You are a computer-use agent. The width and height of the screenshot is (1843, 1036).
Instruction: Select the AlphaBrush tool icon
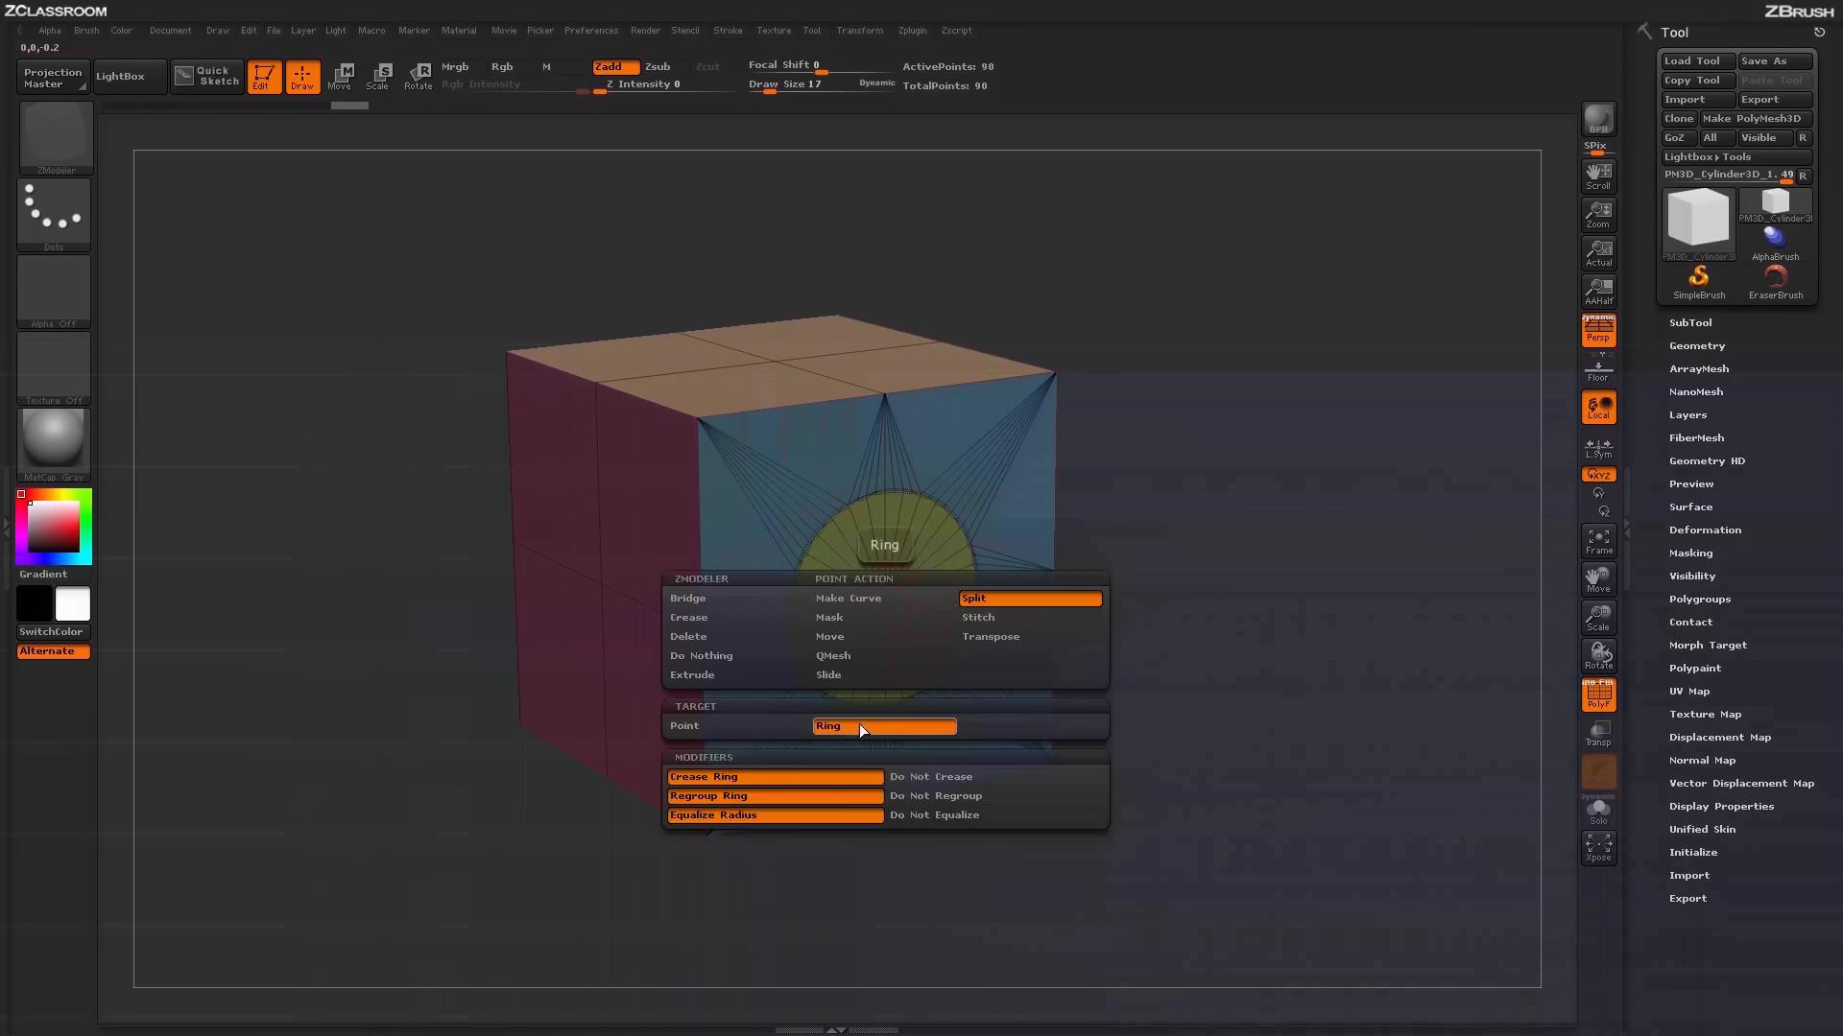1776,244
